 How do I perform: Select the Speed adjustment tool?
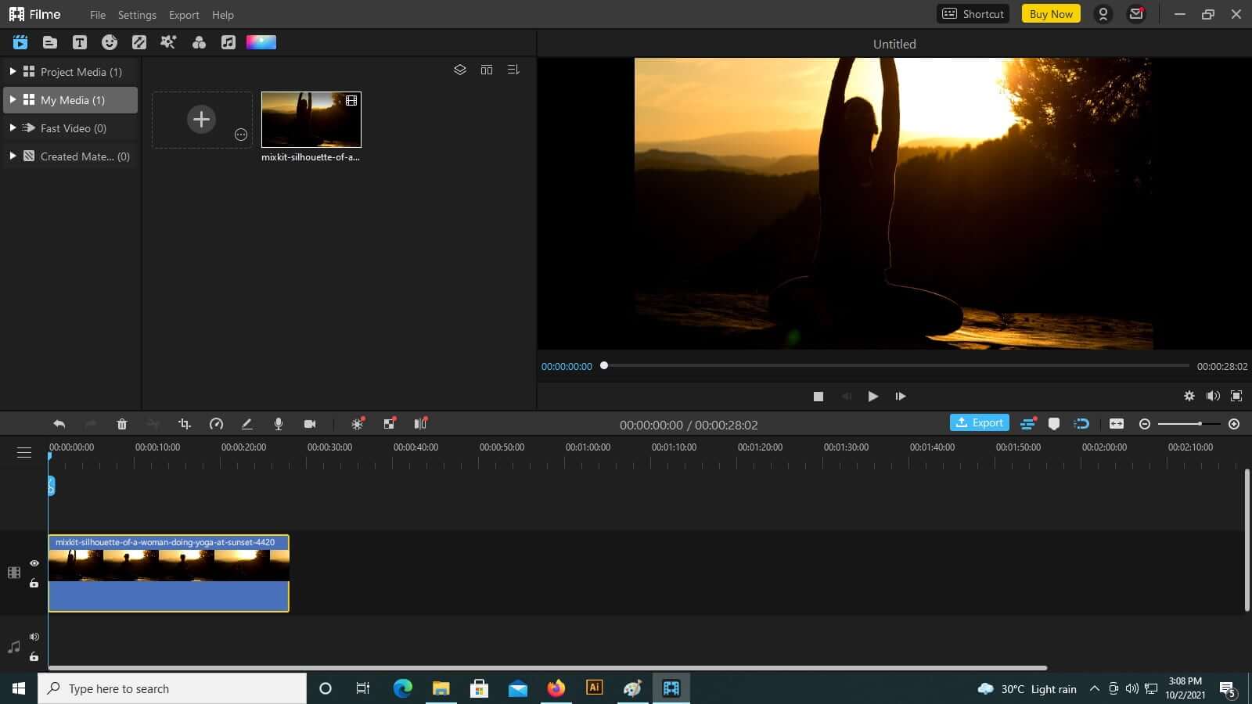coord(217,424)
